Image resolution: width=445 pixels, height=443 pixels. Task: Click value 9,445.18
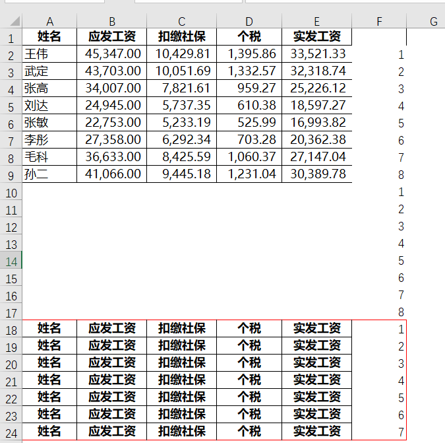pos(182,174)
